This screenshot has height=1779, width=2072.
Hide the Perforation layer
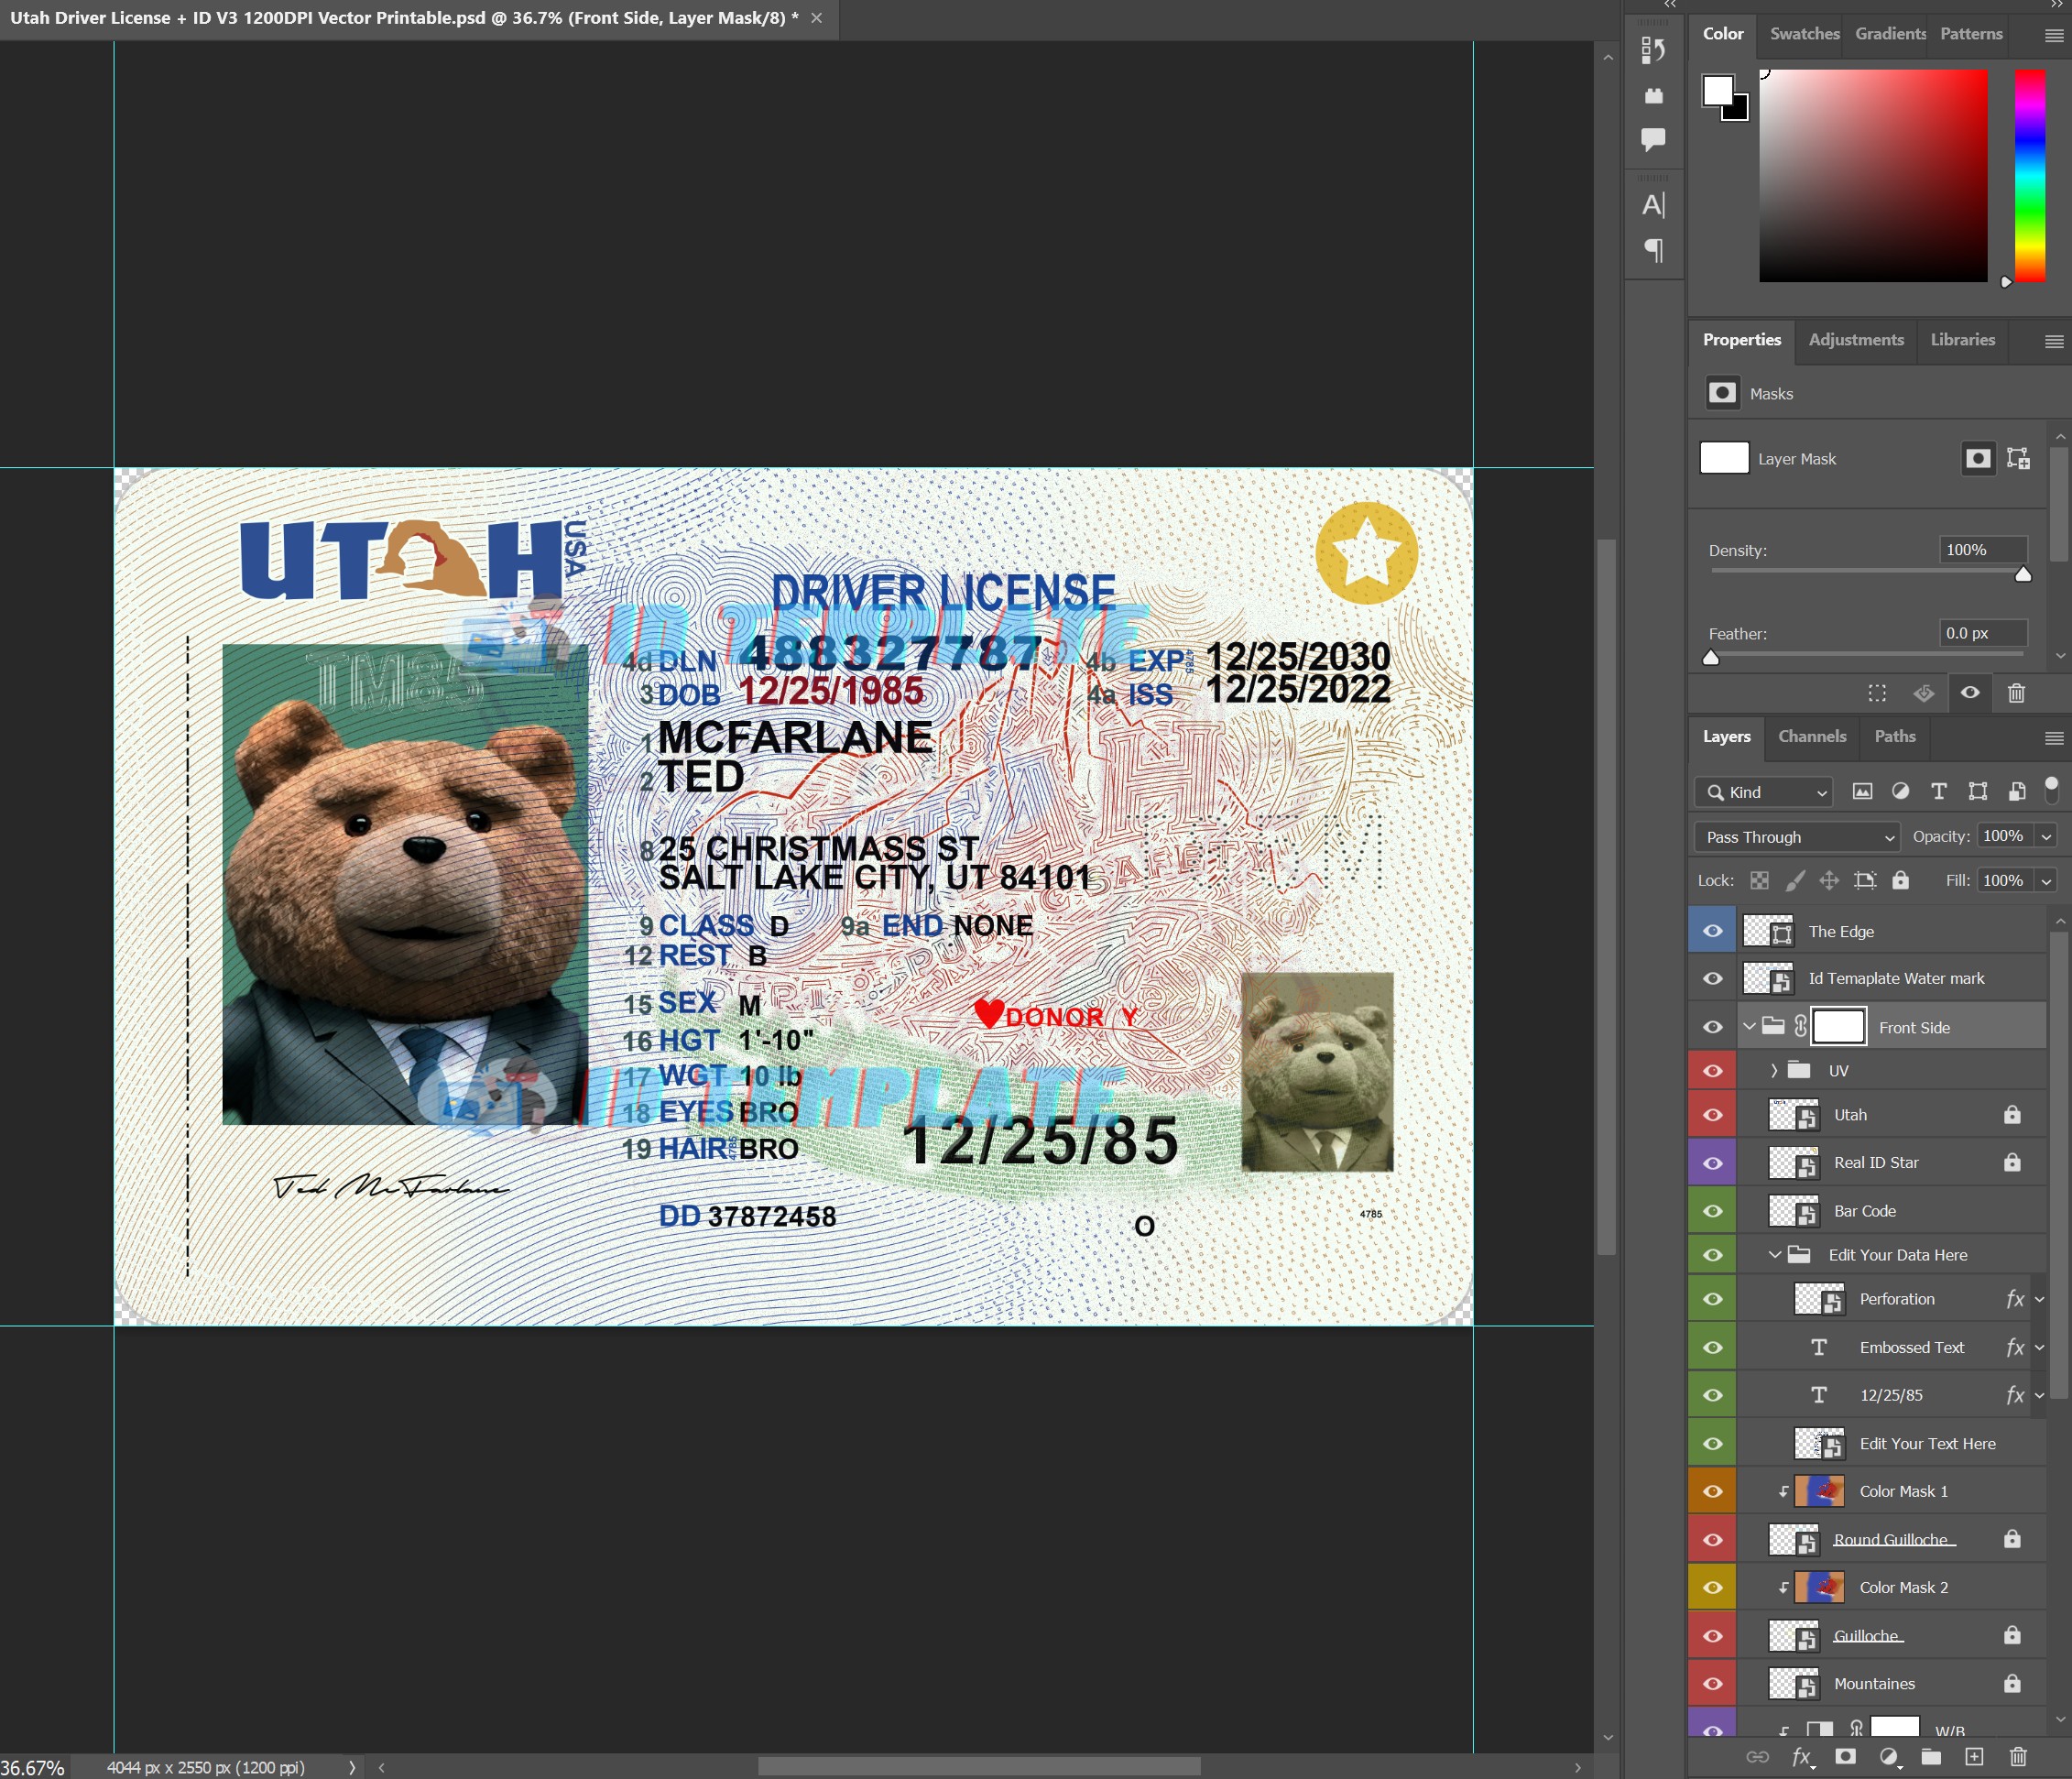pyautogui.click(x=1713, y=1299)
